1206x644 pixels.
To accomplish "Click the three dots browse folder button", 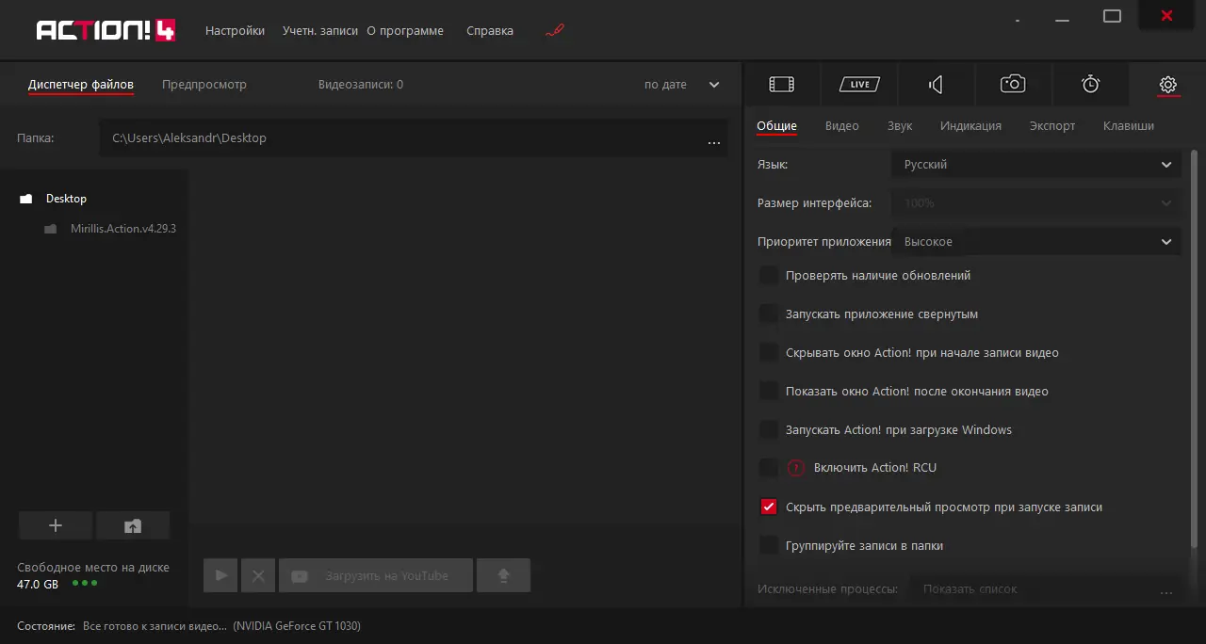I will pyautogui.click(x=714, y=143).
